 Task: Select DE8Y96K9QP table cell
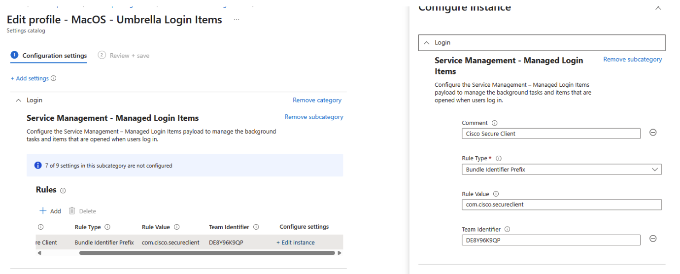(226, 242)
